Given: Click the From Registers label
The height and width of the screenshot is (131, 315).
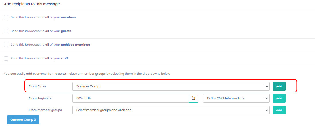Looking at the screenshot, I should pos(40,98).
